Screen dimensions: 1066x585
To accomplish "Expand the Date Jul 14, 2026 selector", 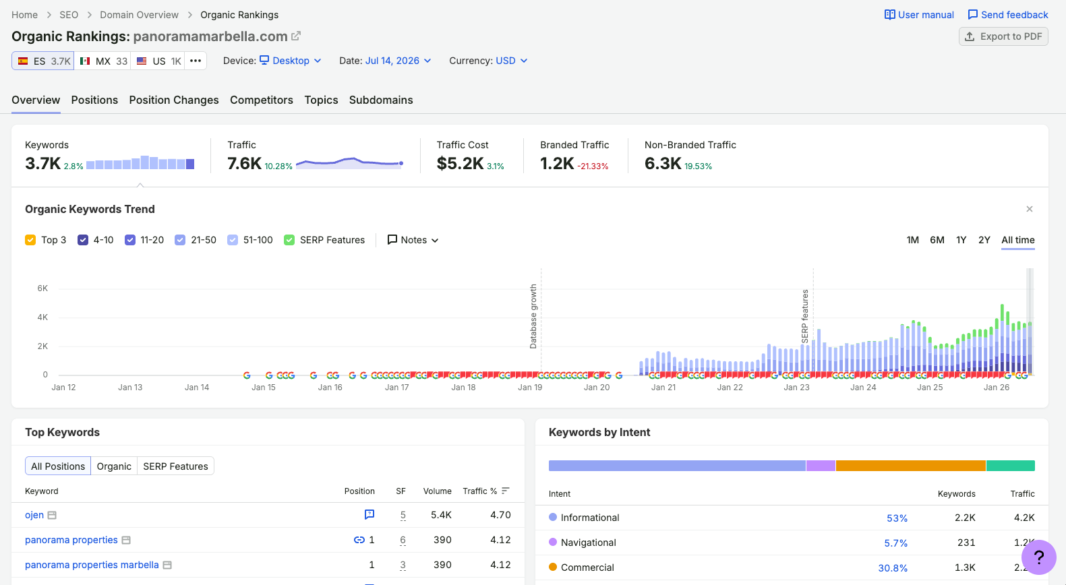I will point(398,61).
